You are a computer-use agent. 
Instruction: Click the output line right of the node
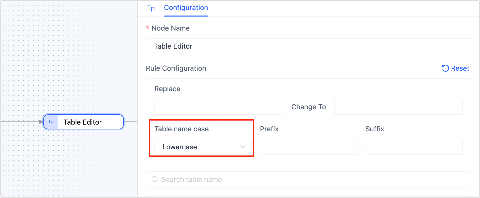click(x=131, y=122)
